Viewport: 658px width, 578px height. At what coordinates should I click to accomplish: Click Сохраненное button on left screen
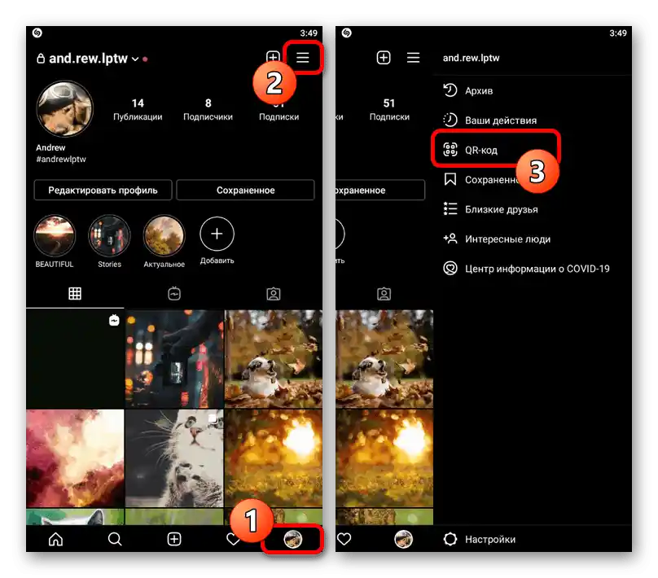click(x=245, y=190)
